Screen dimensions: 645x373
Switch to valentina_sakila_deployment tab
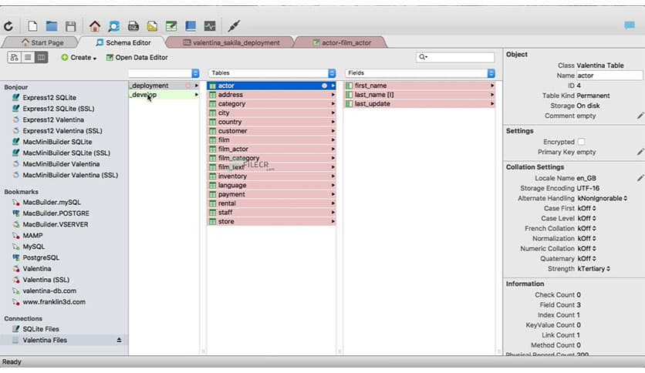[231, 42]
